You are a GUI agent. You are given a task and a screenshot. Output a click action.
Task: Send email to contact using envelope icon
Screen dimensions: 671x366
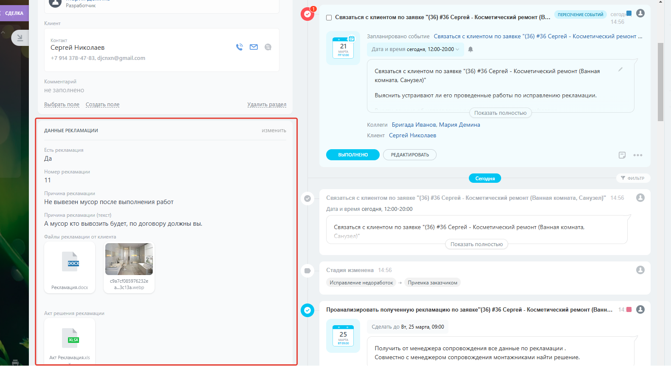tap(254, 47)
